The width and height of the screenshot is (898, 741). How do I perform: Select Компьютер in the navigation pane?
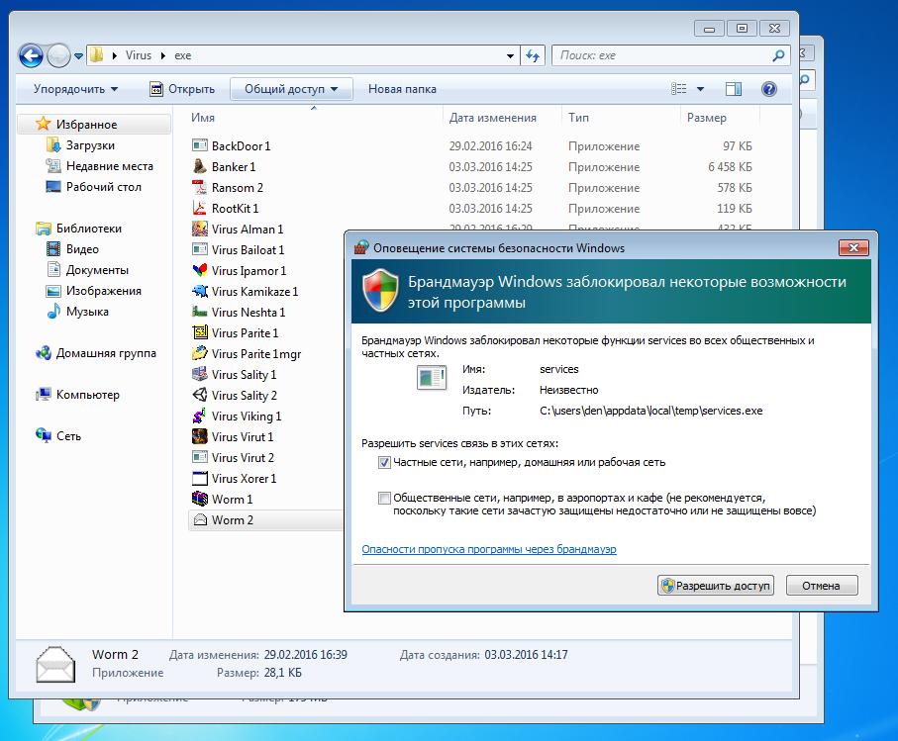(x=87, y=395)
